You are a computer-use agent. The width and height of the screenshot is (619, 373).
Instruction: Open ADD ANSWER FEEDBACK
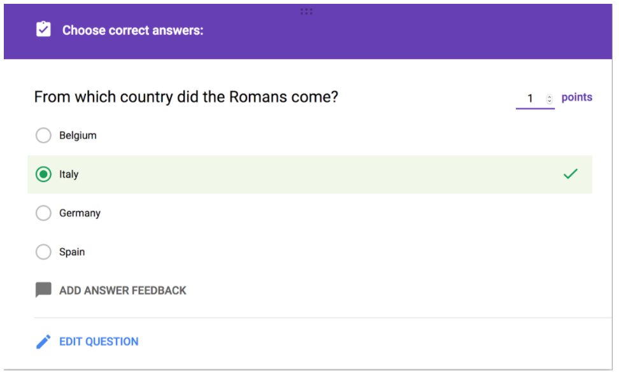click(x=122, y=290)
